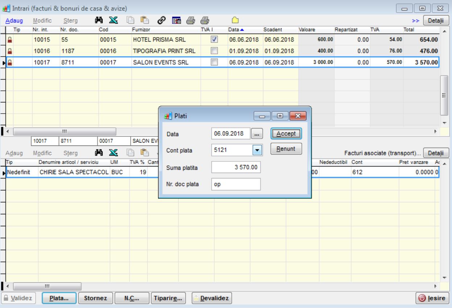Select the HOTEL PRISMA SRL supplier cell

pyautogui.click(x=166, y=41)
